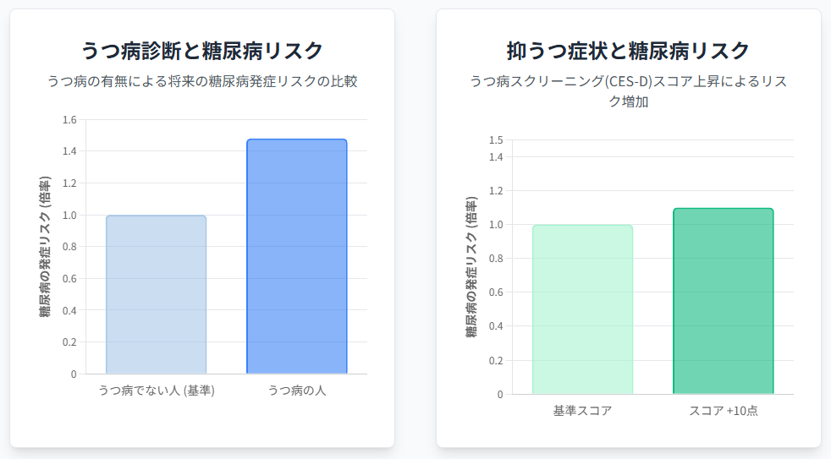Select the うつ病診断と糖尿病リスク chart title

coord(202,51)
